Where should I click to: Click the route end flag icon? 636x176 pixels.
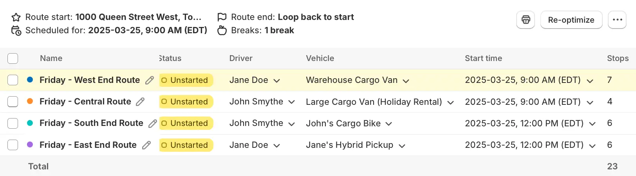click(222, 17)
